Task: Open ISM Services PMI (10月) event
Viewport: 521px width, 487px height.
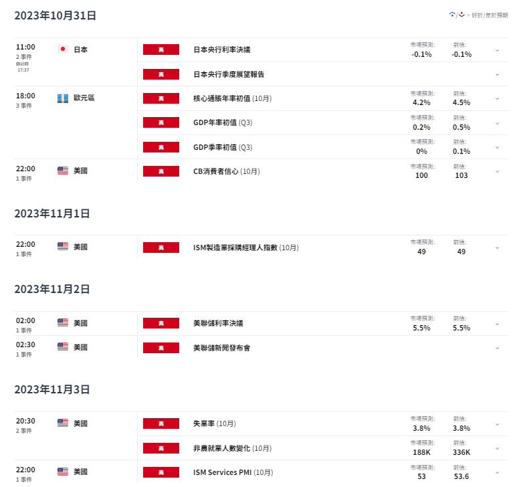Action: coord(233,472)
